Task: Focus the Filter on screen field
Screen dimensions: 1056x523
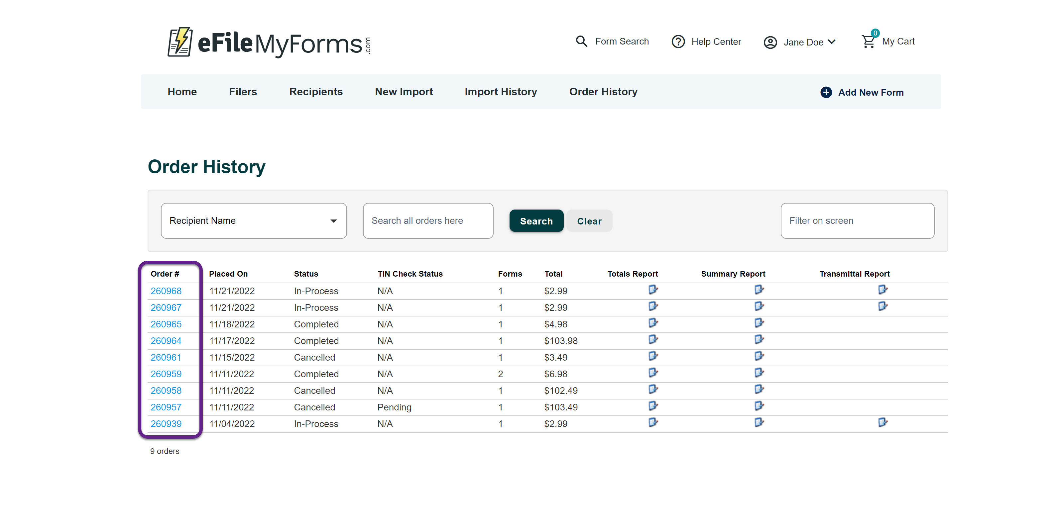Action: (x=857, y=221)
